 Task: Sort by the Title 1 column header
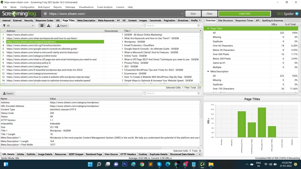161,31
